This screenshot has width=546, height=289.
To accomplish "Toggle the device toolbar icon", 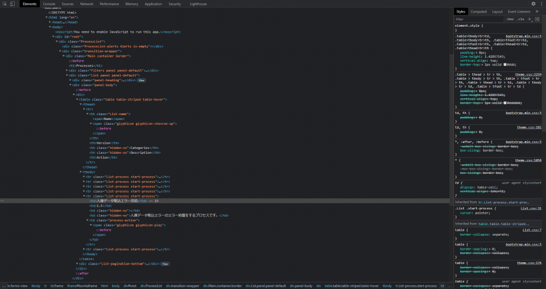I will (x=12, y=4).
